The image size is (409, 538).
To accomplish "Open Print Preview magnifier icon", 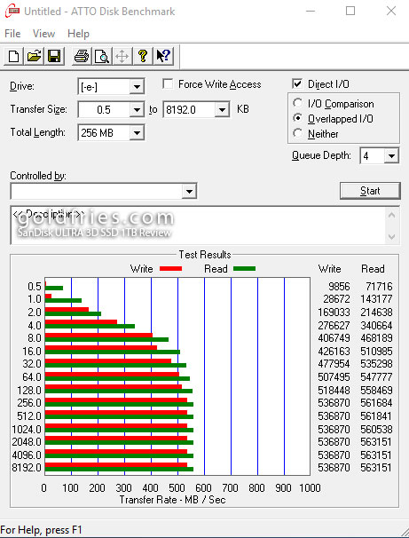I will click(102, 56).
